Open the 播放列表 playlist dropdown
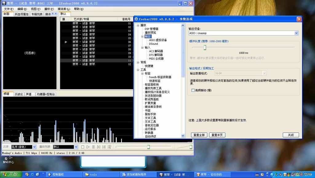 pyautogui.click(x=76, y=147)
